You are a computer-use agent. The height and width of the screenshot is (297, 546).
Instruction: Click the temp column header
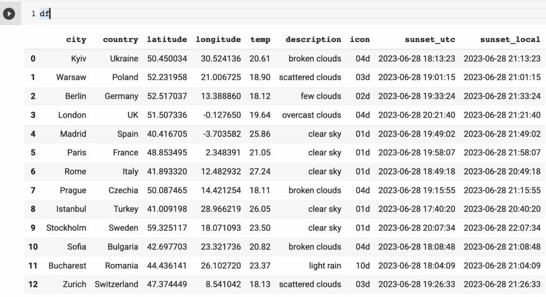[260, 39]
